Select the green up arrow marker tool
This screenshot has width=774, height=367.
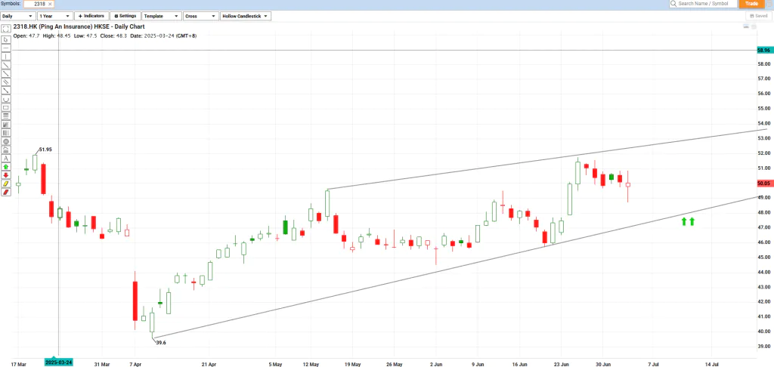(6, 166)
